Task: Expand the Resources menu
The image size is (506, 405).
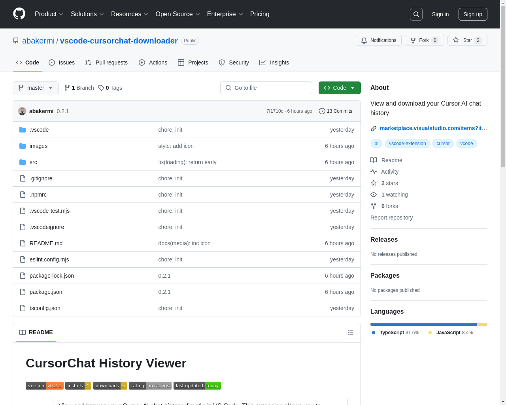Action: tap(130, 14)
